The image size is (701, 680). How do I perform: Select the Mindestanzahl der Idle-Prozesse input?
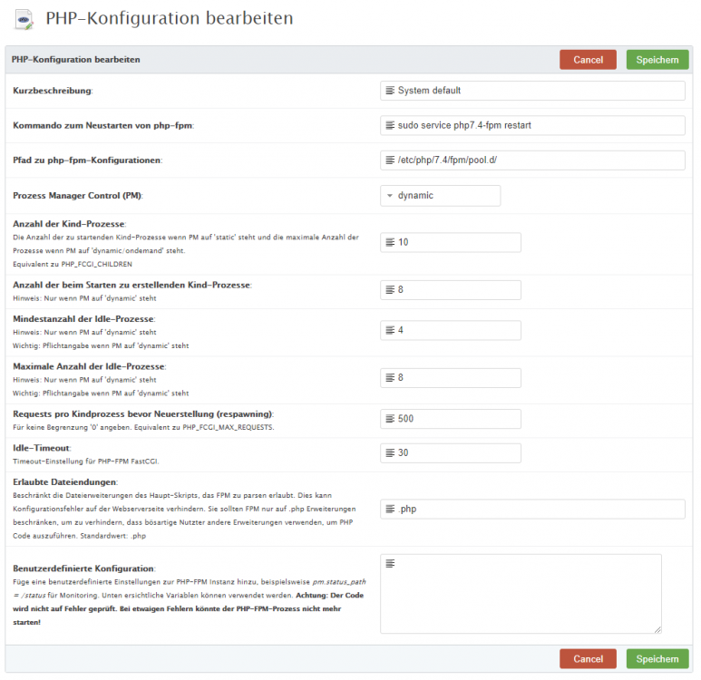[458, 330]
